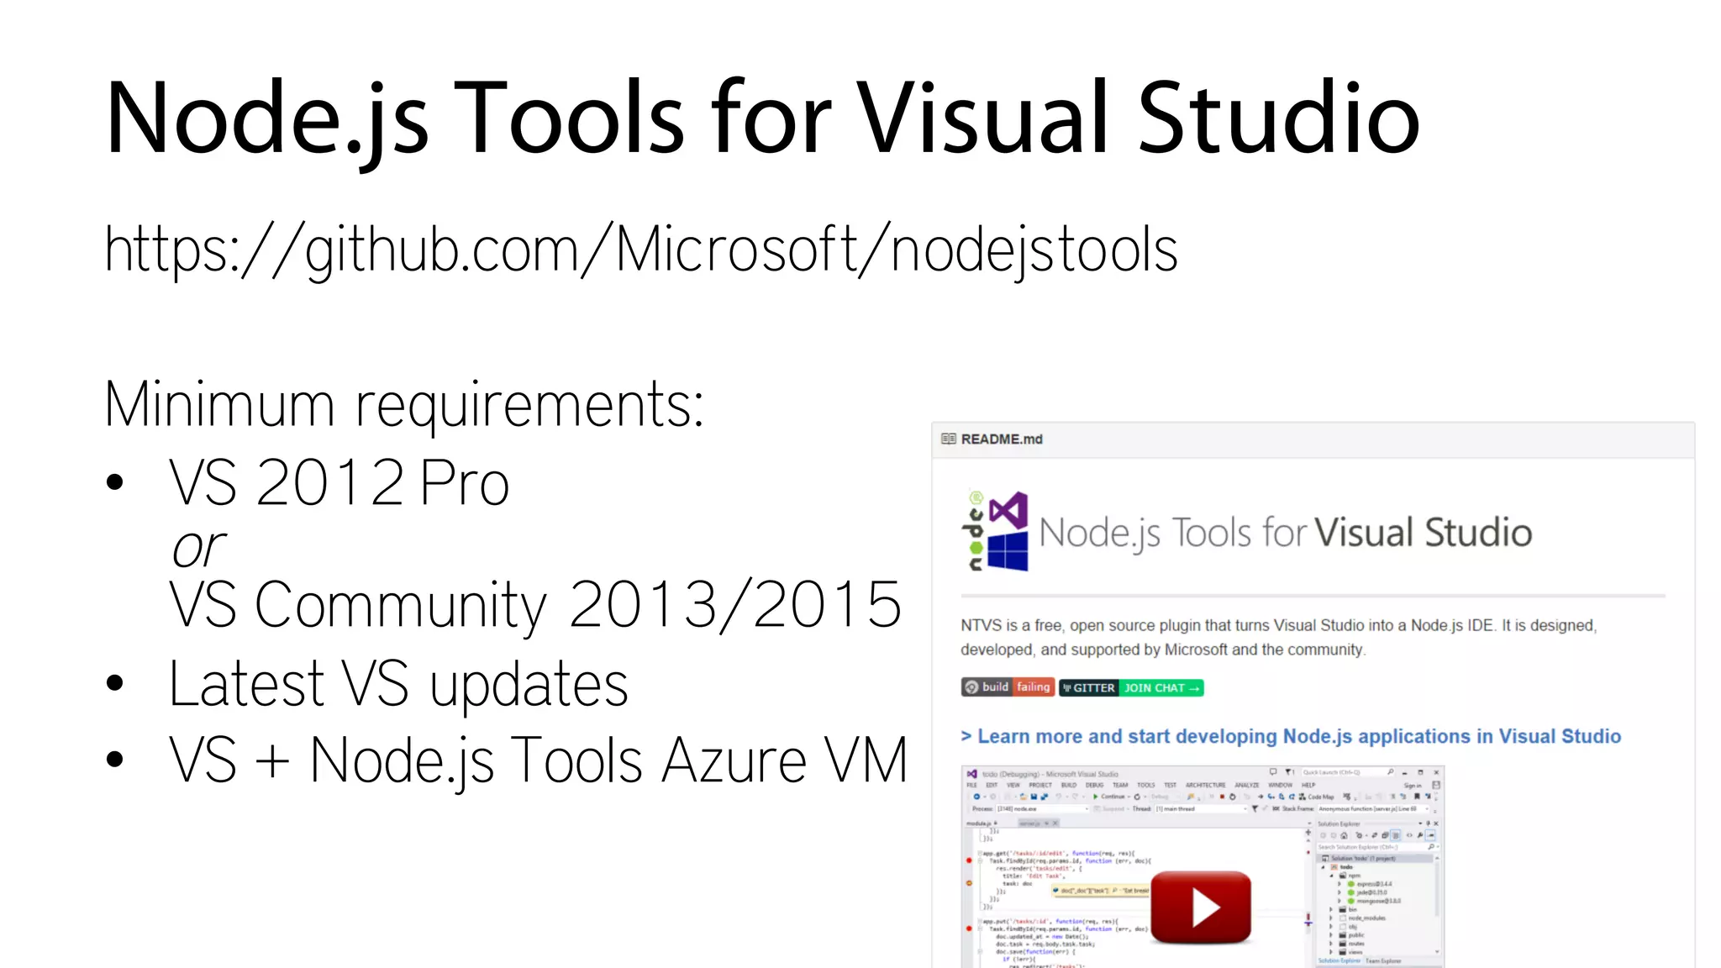1721x968 pixels.
Task: Switch to the Team Explorer tab
Action: click(x=1383, y=960)
